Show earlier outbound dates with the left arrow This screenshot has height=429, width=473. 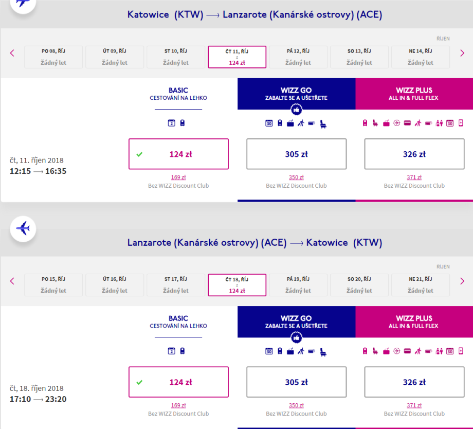pos(12,52)
